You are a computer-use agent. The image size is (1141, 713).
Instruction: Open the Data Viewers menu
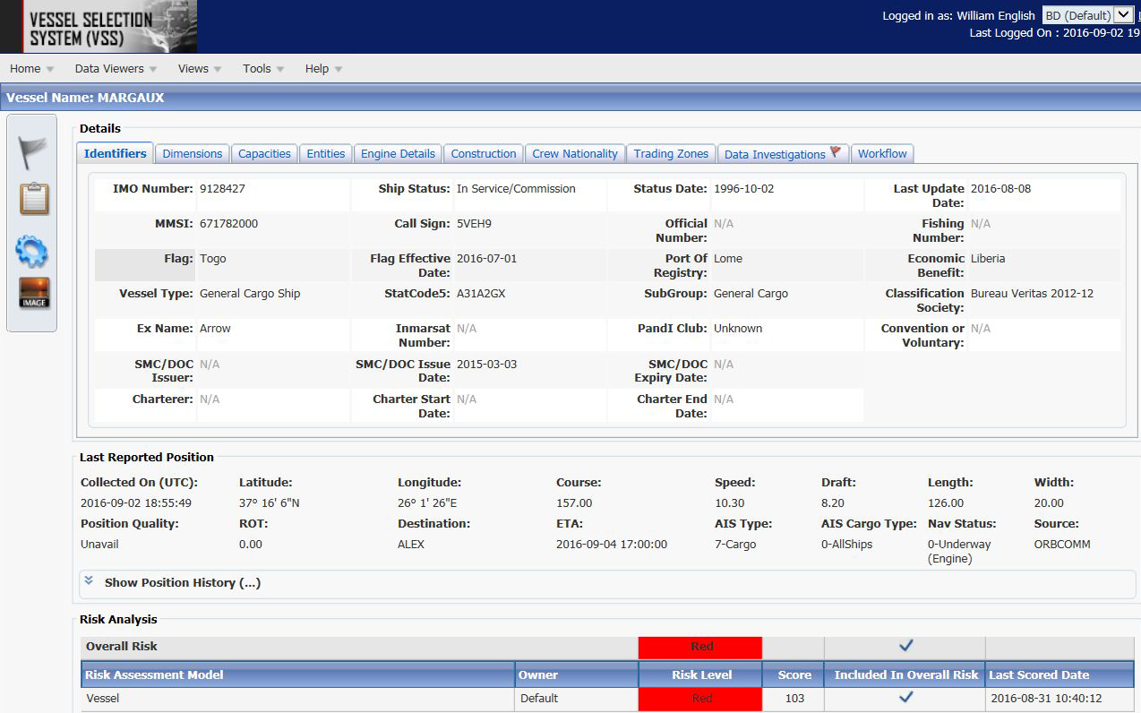(x=115, y=68)
